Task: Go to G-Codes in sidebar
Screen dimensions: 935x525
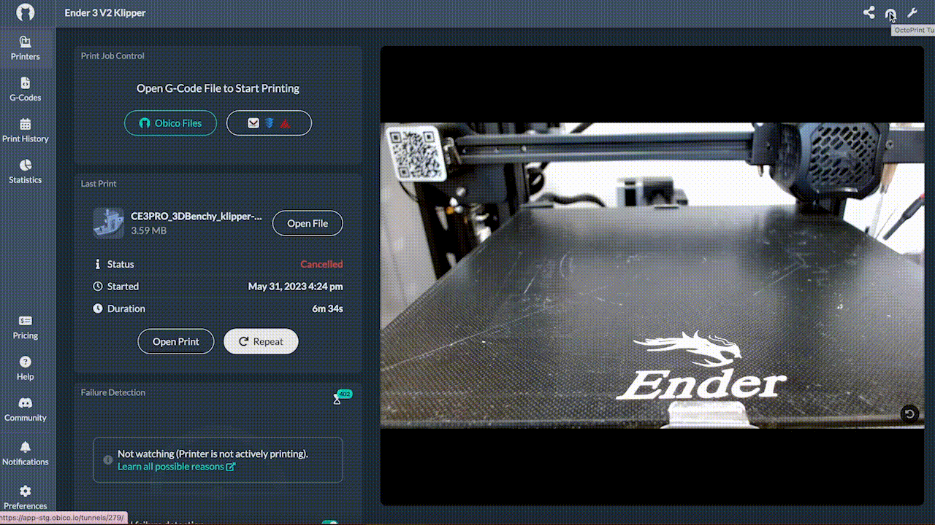Action: 26,90
